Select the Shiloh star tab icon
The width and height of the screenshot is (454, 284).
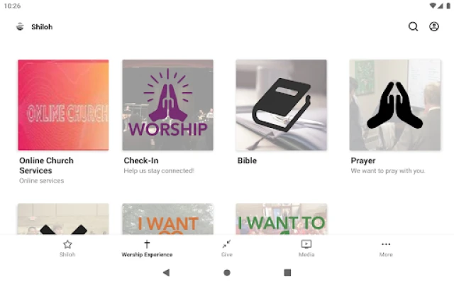click(67, 244)
